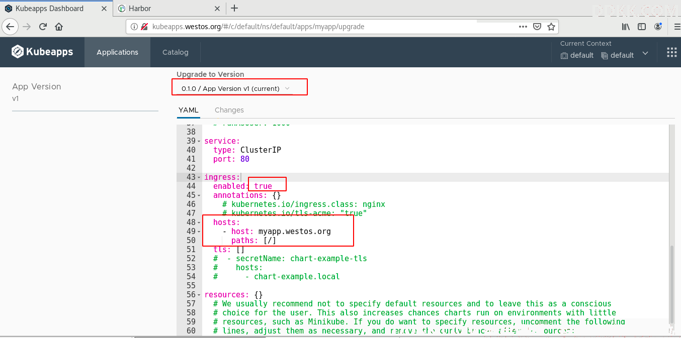
Task: Open the Kubeapps grid apps menu
Action: pyautogui.click(x=671, y=52)
